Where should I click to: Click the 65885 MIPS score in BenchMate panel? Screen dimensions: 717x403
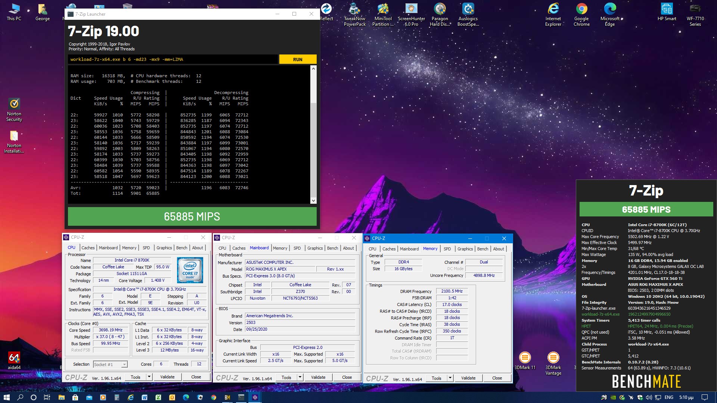click(x=646, y=209)
